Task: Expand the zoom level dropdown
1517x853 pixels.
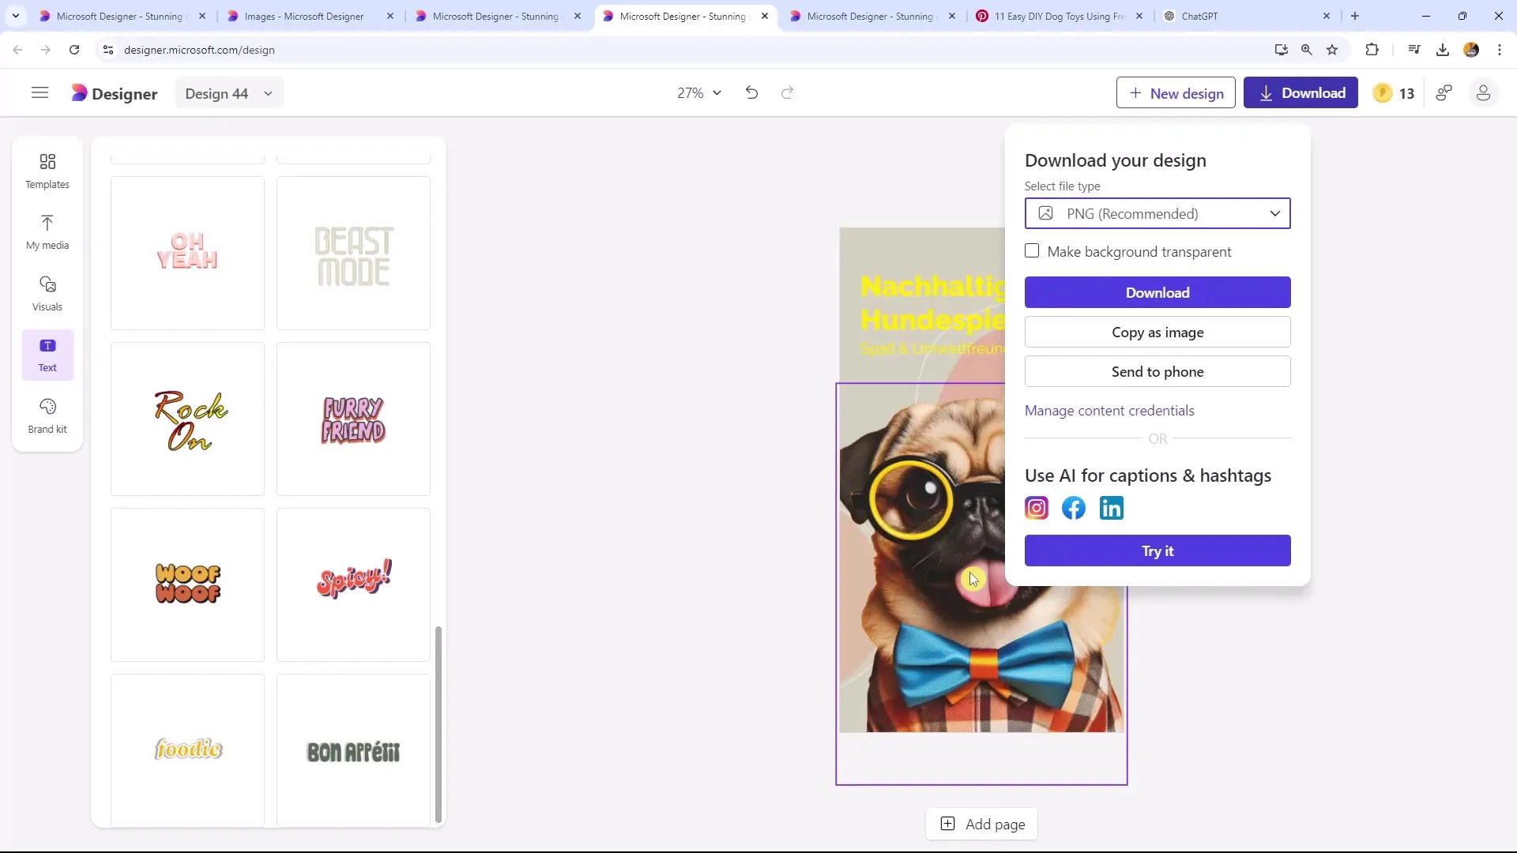Action: [698, 92]
